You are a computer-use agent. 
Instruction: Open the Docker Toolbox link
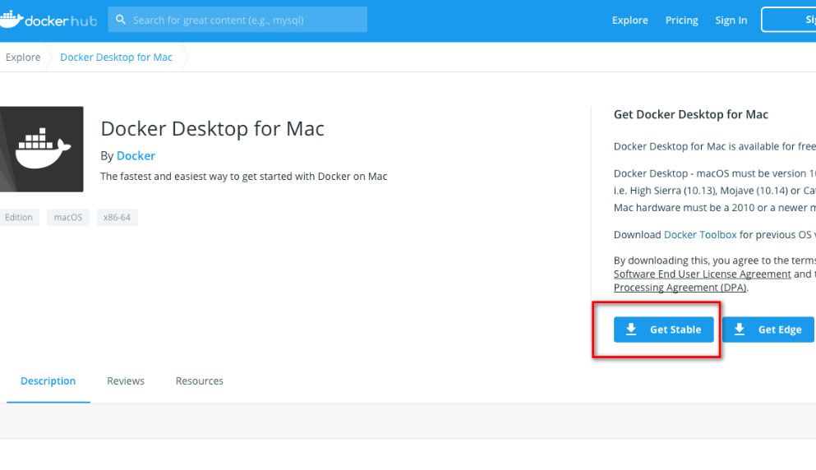[700, 235]
